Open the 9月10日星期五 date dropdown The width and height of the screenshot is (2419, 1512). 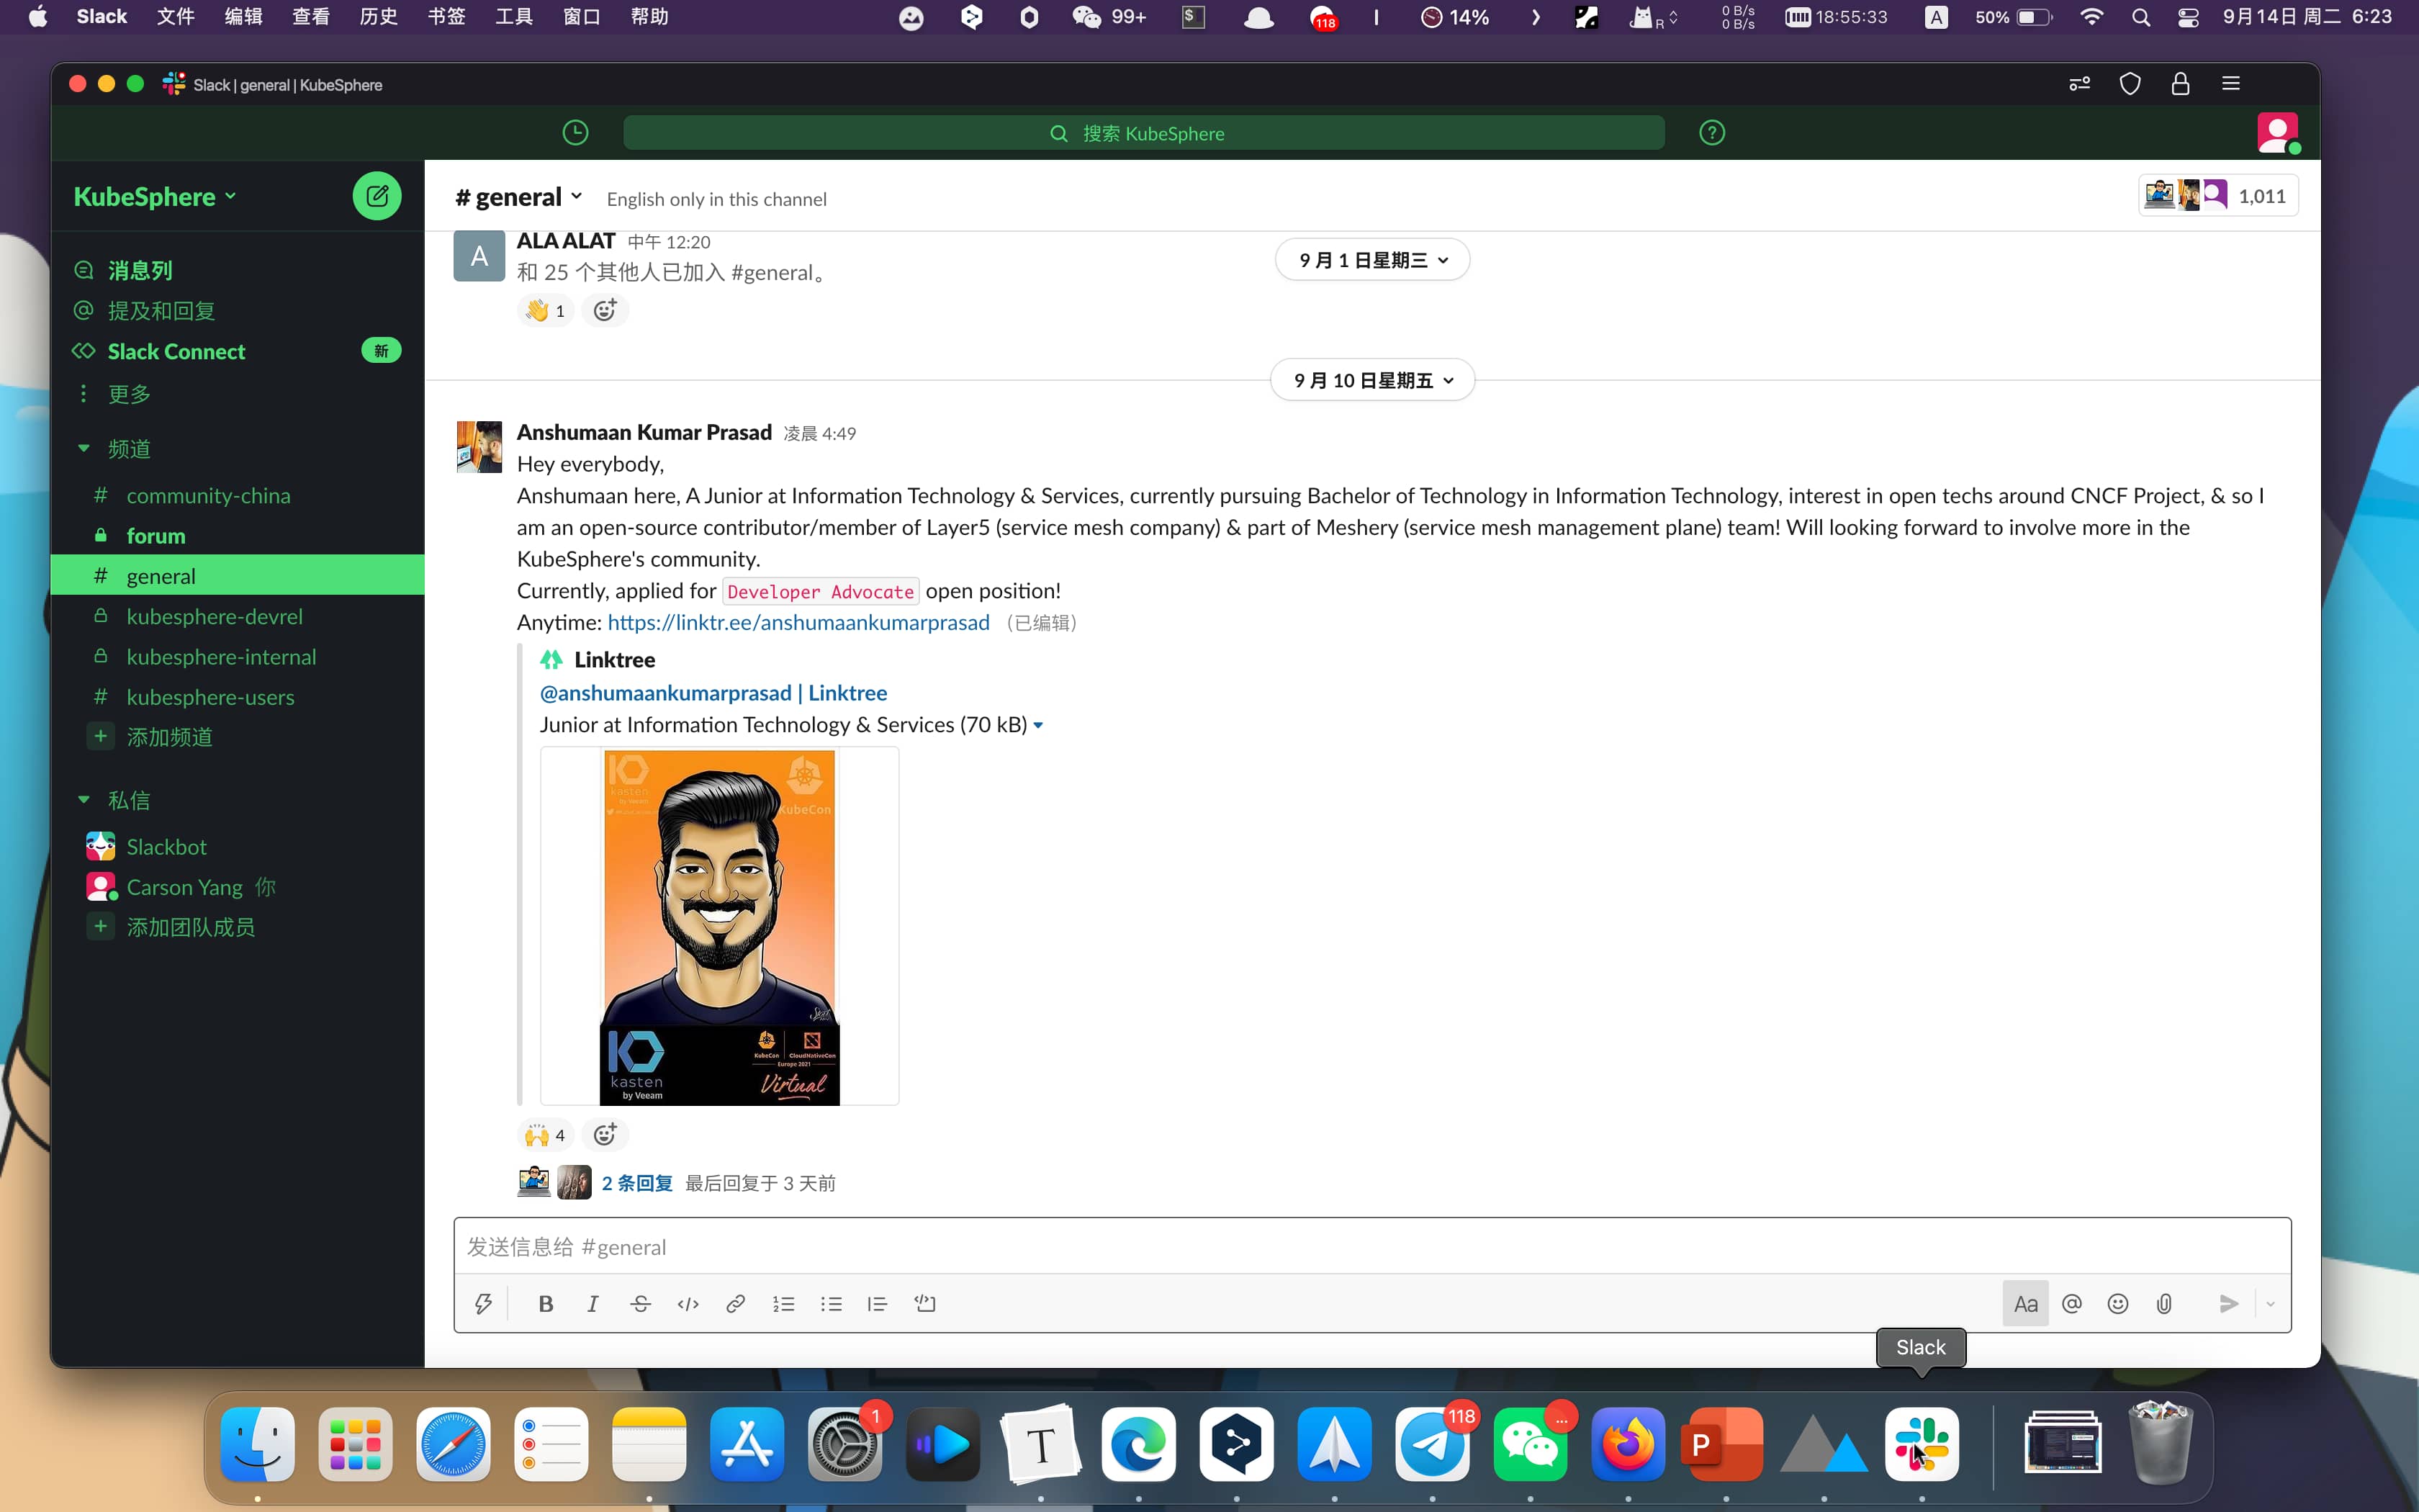tap(1372, 380)
